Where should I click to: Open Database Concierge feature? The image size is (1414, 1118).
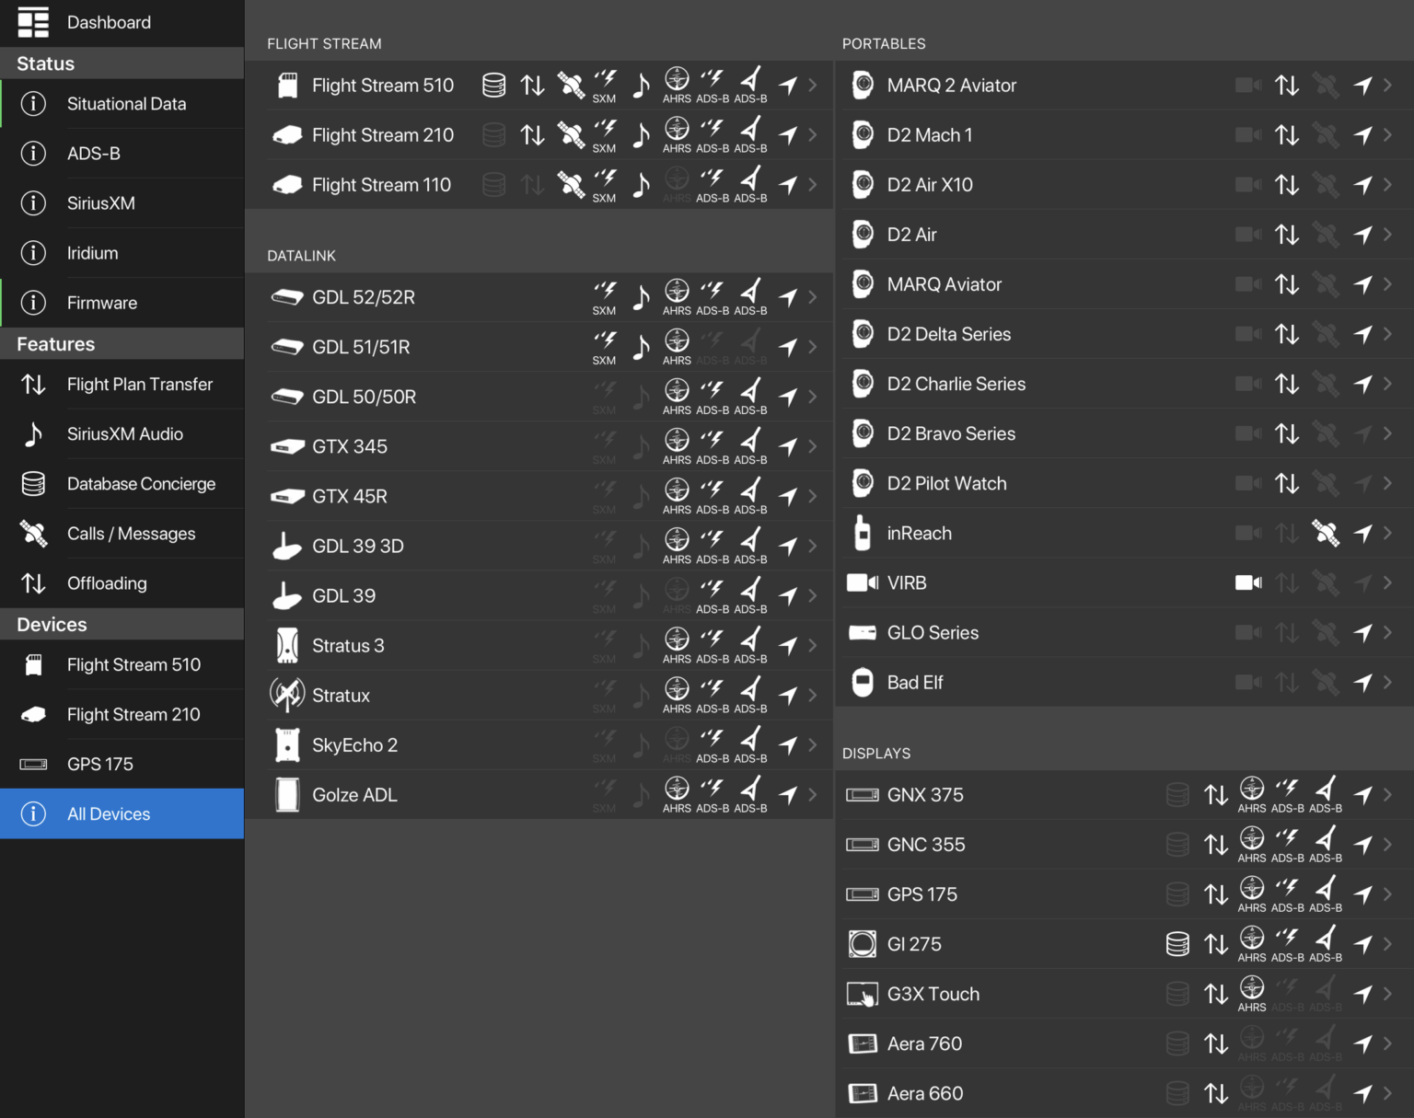(x=141, y=484)
